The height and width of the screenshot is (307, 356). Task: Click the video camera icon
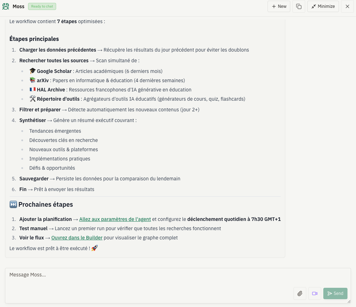(315, 293)
